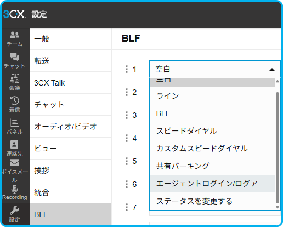
Task: Open the ボイスメール envelope icon
Action: [14, 171]
